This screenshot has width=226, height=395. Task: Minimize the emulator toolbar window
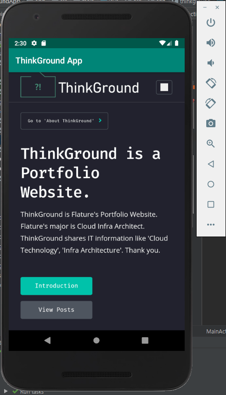pos(205,7)
